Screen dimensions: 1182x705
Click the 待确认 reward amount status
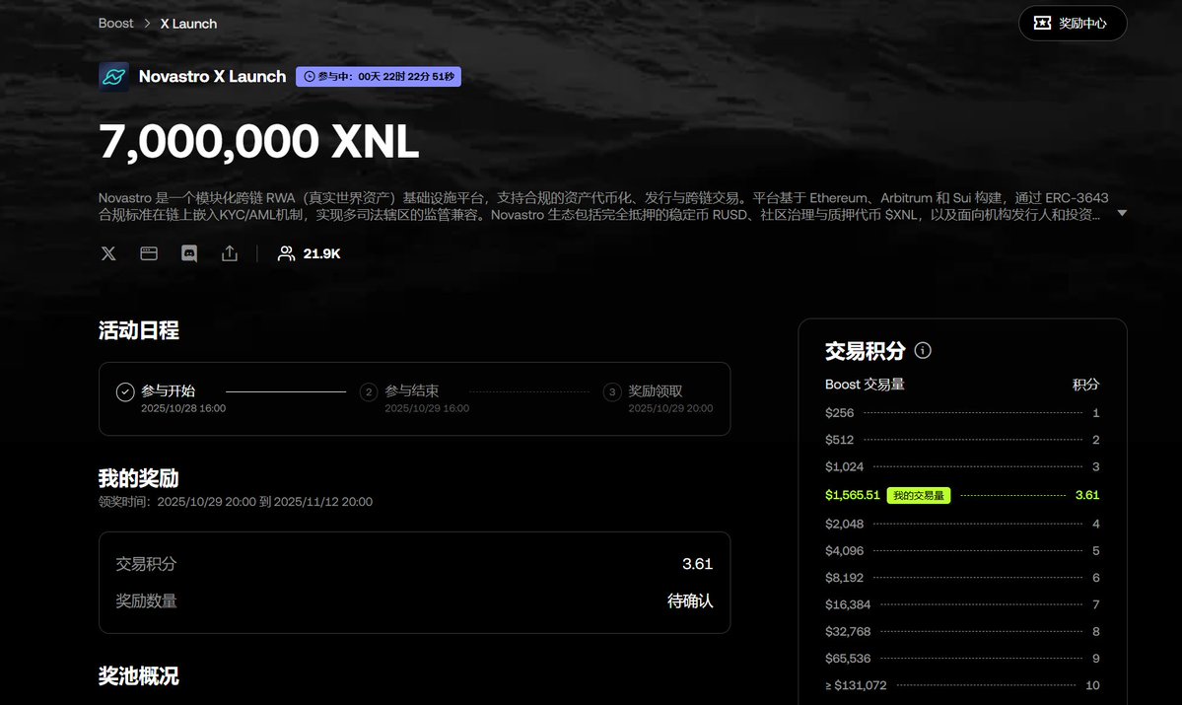click(x=690, y=600)
